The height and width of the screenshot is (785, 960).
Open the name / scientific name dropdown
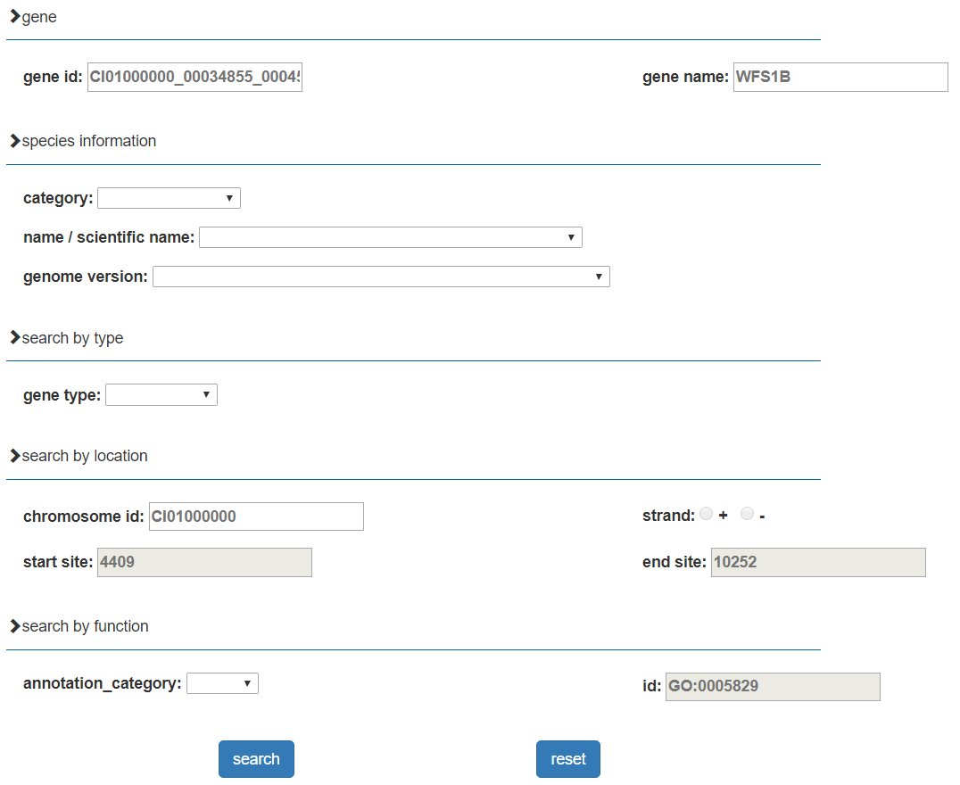[390, 237]
